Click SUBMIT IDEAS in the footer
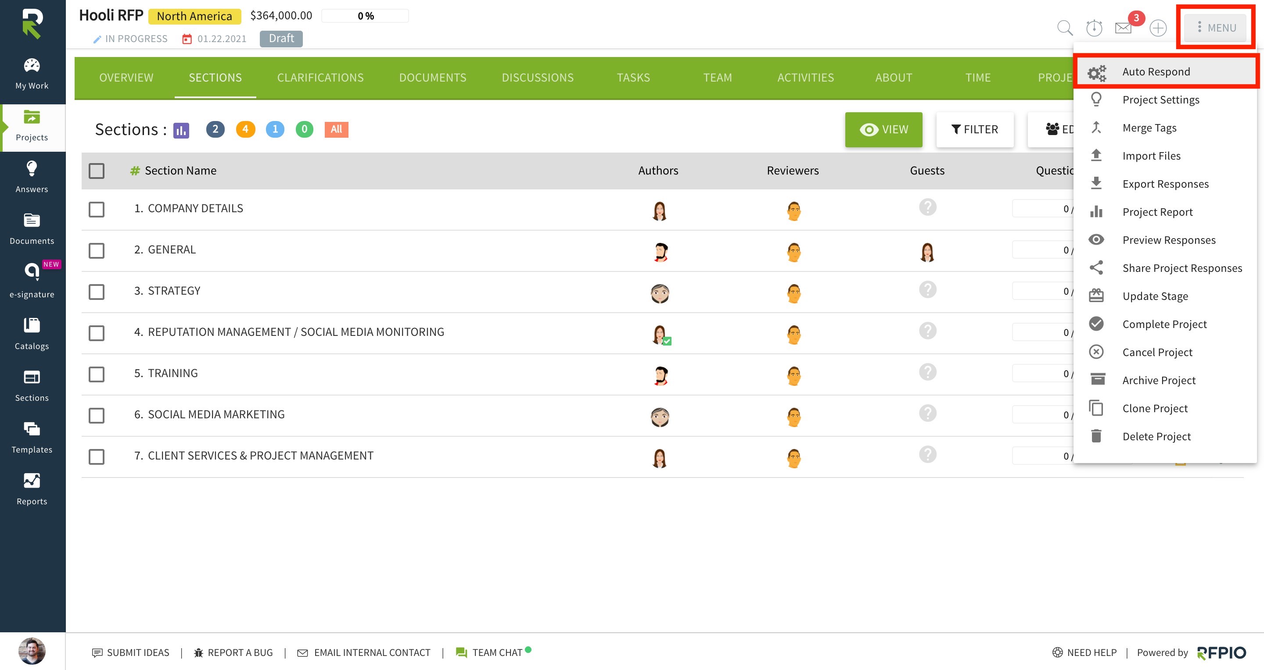 tap(130, 652)
